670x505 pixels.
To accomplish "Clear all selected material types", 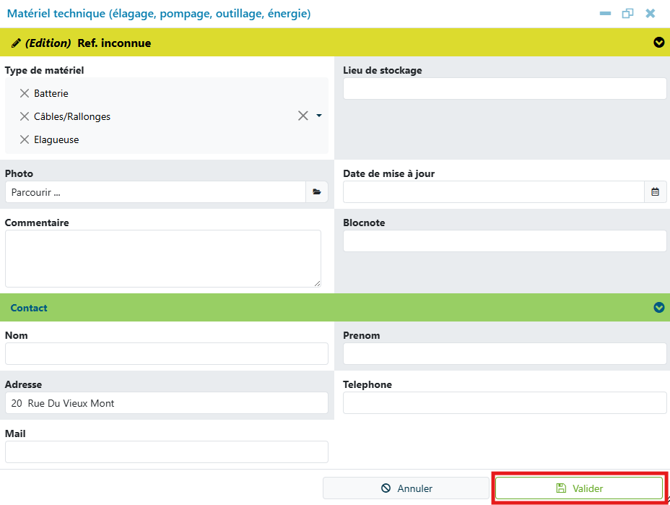I will pos(303,116).
